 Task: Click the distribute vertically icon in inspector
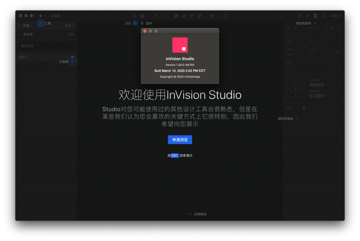pos(295,28)
